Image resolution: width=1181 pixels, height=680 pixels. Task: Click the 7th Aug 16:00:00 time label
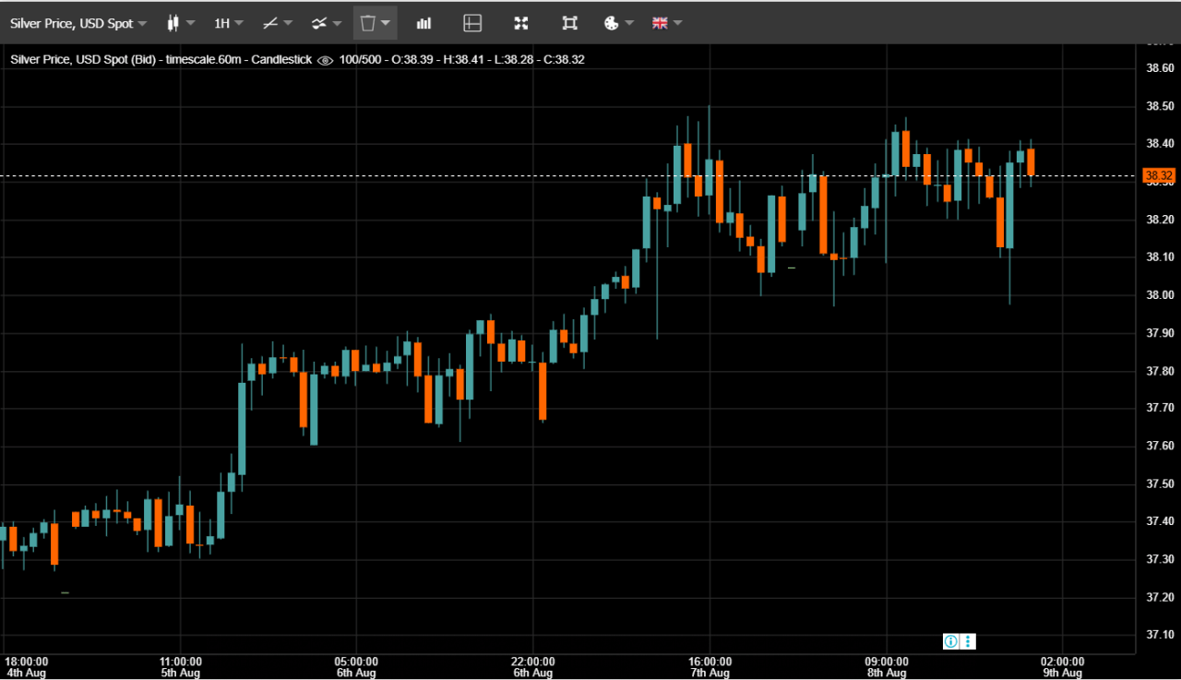click(710, 667)
